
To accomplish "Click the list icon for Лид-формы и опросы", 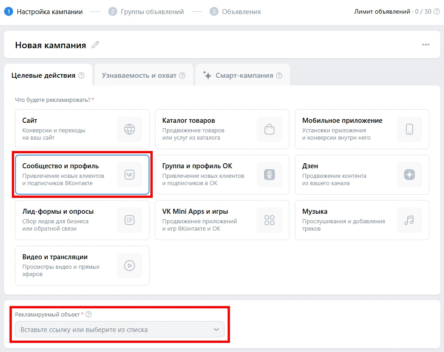I will [130, 220].
